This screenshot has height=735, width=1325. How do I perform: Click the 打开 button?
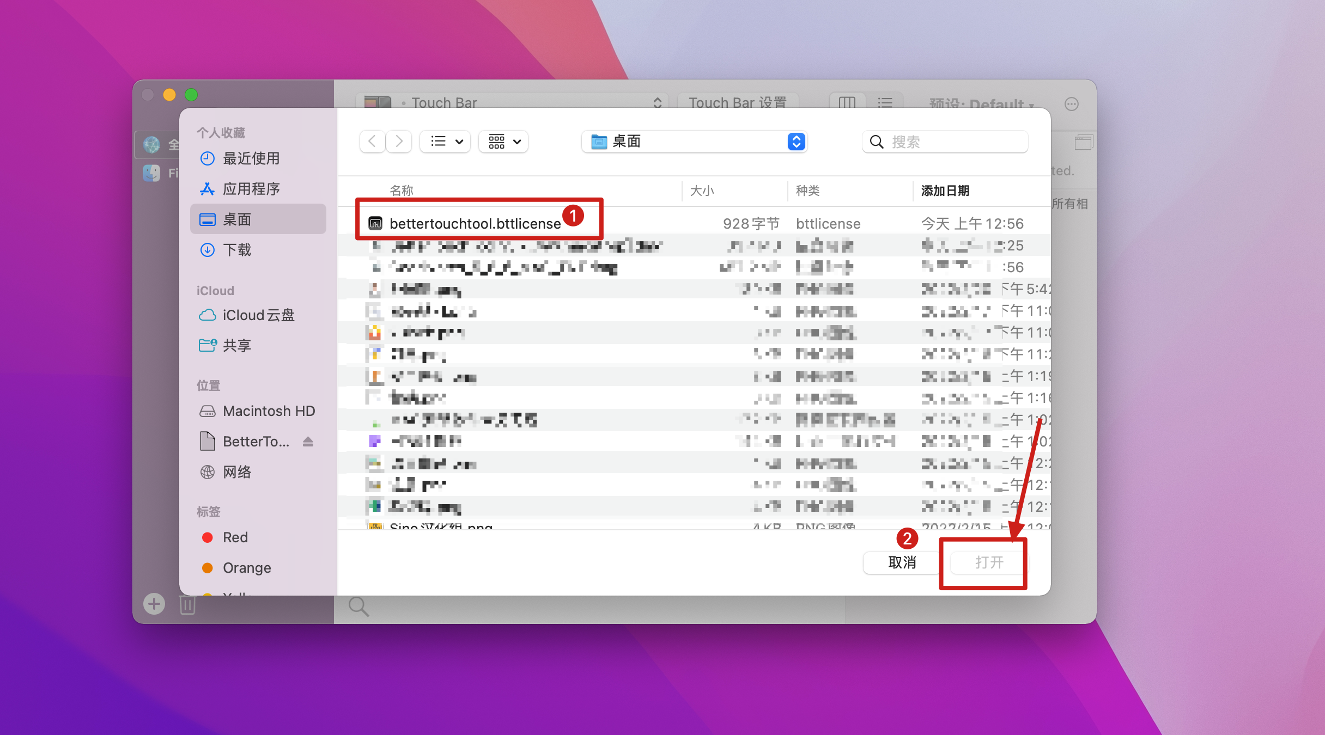[989, 562]
